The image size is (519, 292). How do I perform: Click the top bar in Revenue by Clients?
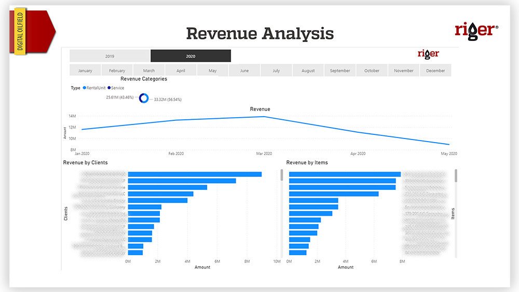pos(195,174)
